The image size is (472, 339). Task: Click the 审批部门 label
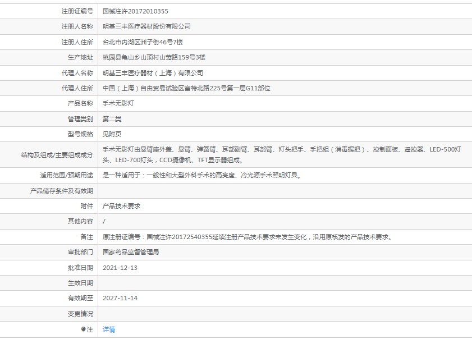80,252
